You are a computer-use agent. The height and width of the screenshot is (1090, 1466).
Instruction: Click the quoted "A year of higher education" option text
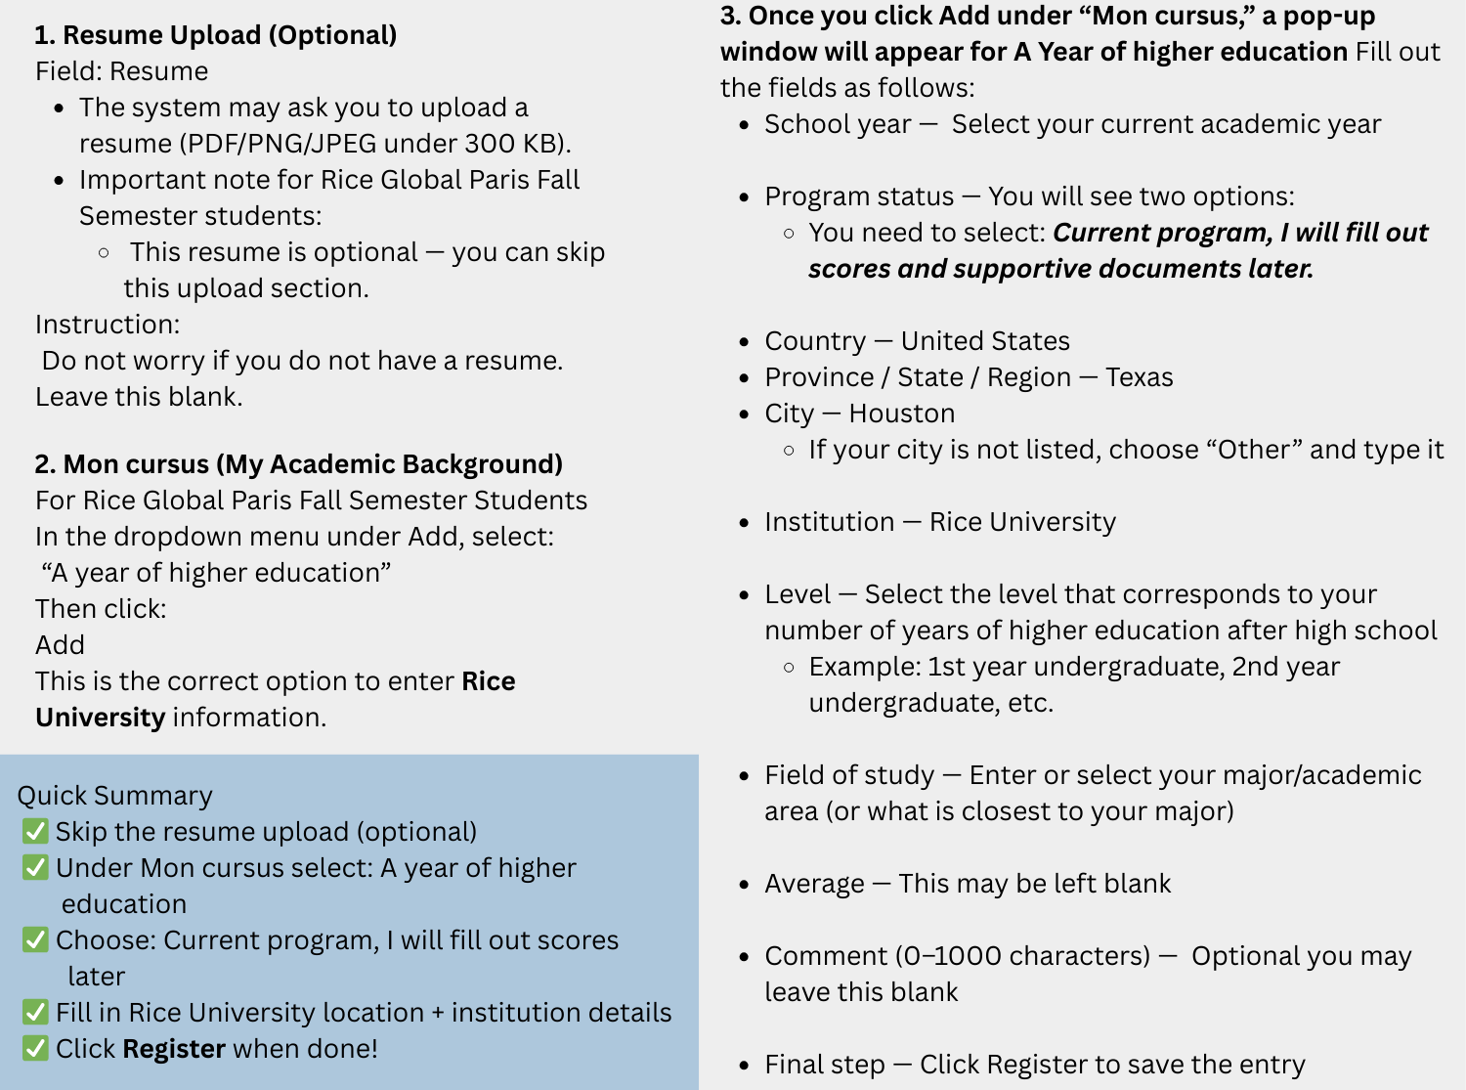click(x=216, y=573)
